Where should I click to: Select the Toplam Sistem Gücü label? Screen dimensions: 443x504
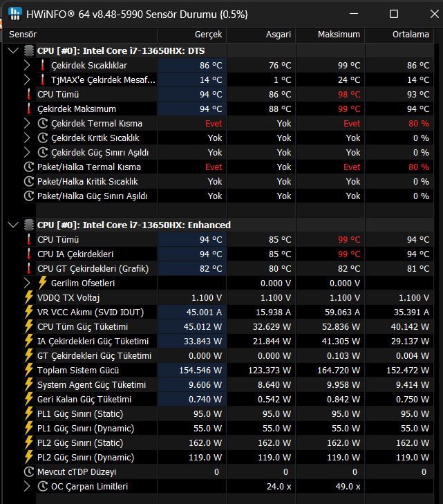pos(78,371)
